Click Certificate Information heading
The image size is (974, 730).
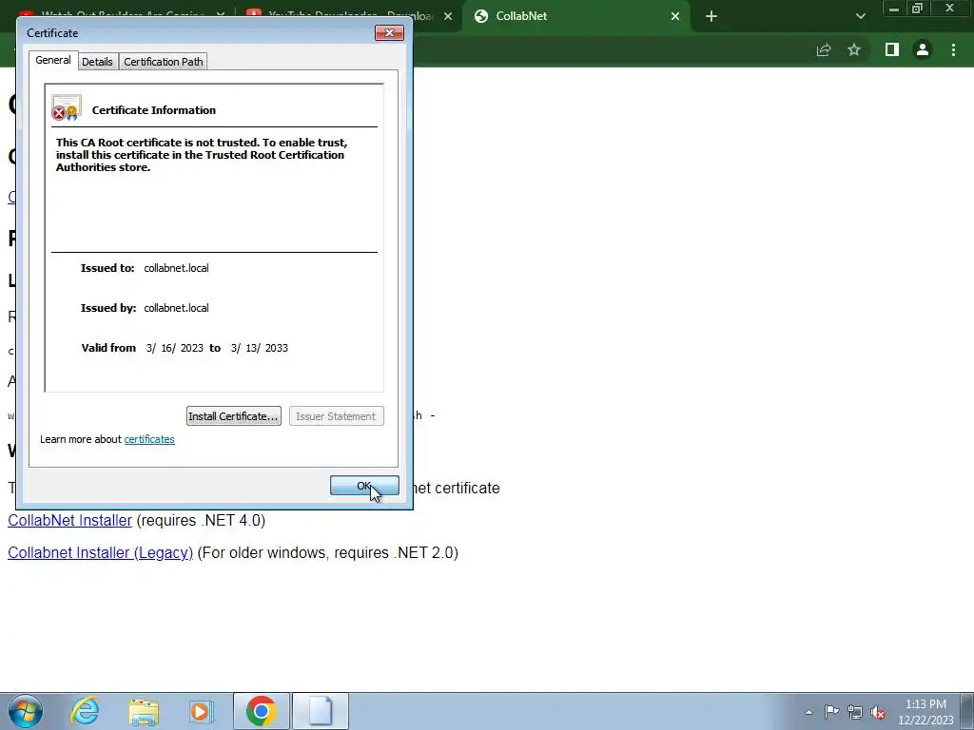(x=154, y=110)
